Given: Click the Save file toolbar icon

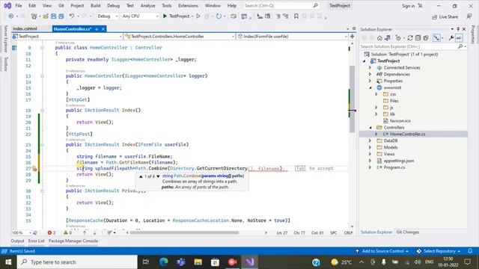Looking at the screenshot, I should tap(53, 16).
